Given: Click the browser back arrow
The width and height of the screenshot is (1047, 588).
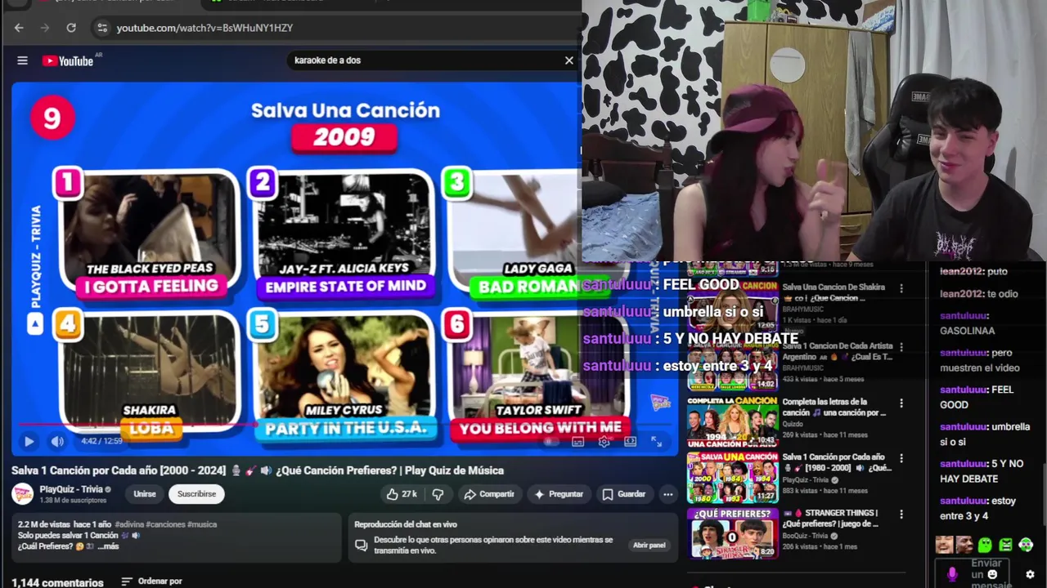Looking at the screenshot, I should 19,28.
